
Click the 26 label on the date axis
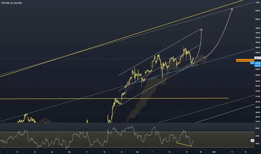[52, 152]
